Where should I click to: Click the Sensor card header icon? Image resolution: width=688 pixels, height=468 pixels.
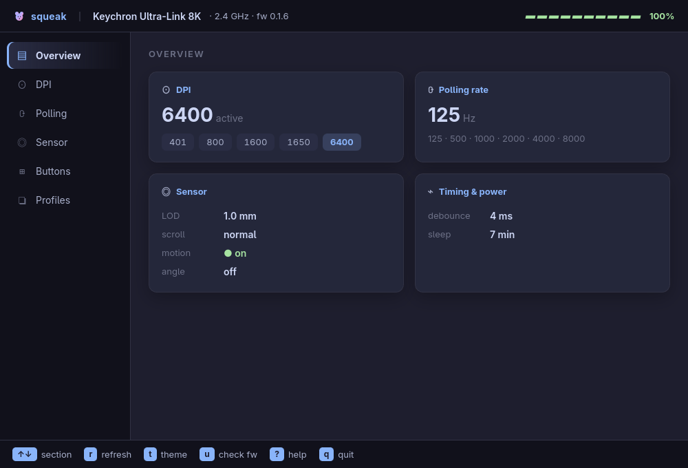166,192
